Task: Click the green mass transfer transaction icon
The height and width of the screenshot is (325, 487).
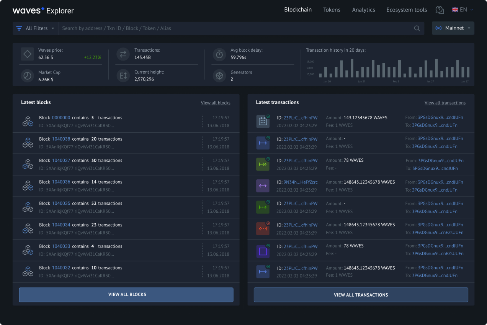Action: point(263,164)
